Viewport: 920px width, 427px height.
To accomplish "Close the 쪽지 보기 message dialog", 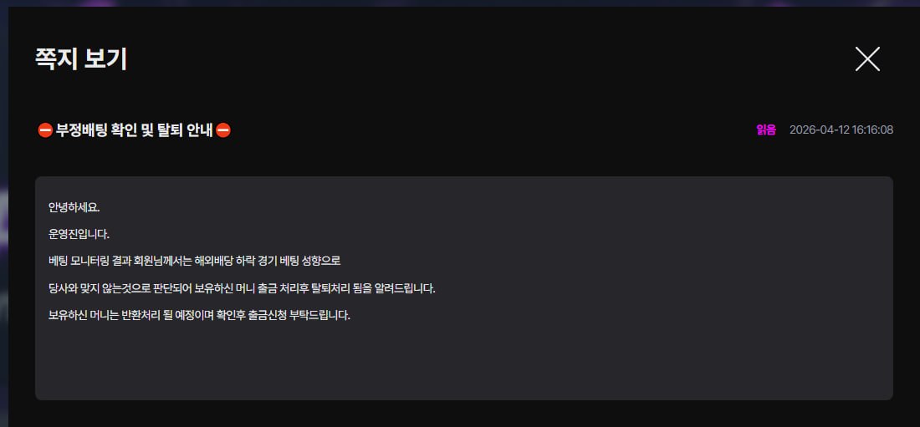I will pyautogui.click(x=867, y=59).
